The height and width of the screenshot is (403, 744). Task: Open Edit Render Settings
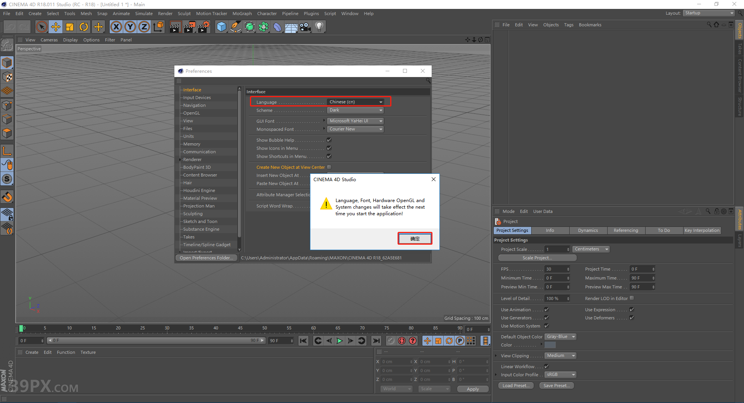pyautogui.click(x=203, y=27)
